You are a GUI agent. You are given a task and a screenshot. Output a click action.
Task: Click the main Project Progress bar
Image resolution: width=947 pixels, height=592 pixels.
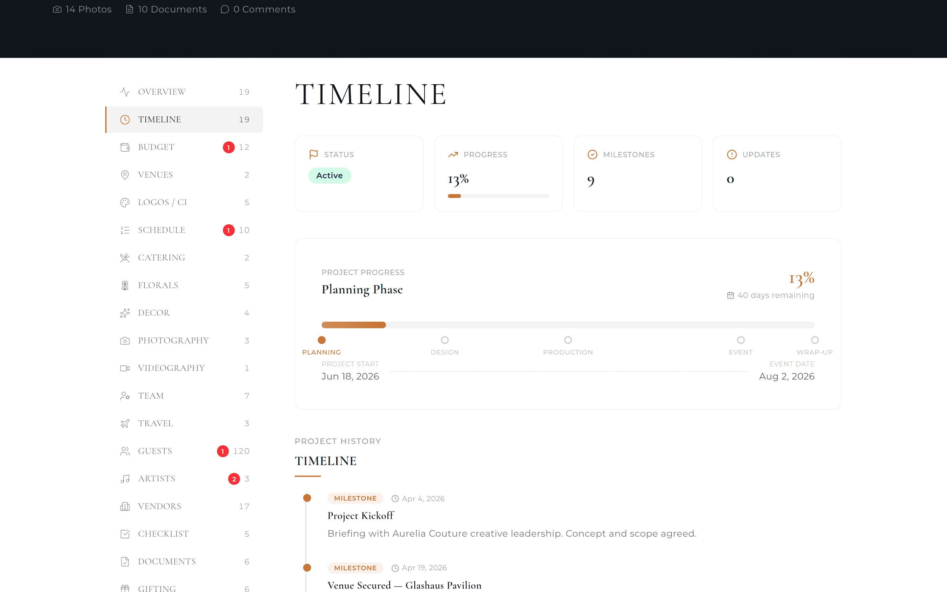tap(568, 325)
